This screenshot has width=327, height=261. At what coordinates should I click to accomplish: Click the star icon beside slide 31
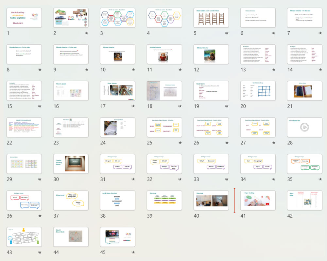[133, 179]
